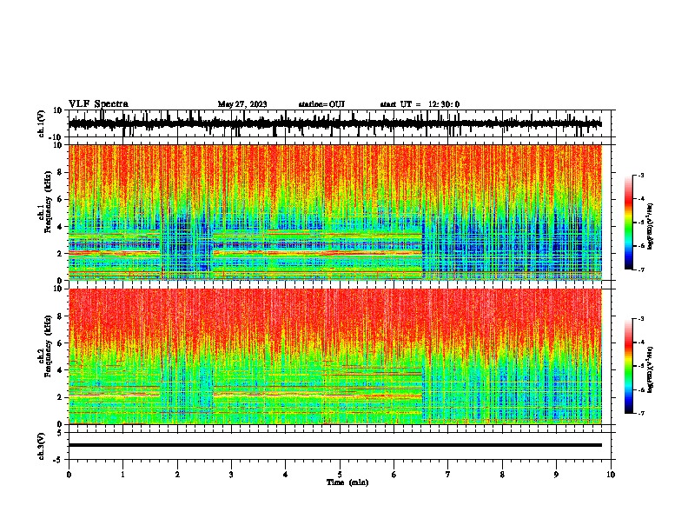Click the -3 label on ch.1 colorbar
688x532 pixels.
[641, 176]
